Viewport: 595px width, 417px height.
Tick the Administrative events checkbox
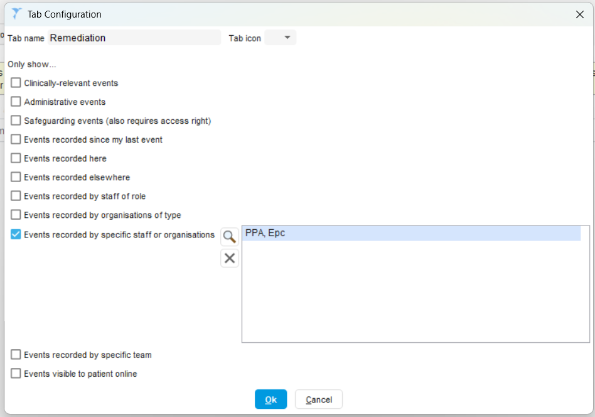pyautogui.click(x=16, y=102)
